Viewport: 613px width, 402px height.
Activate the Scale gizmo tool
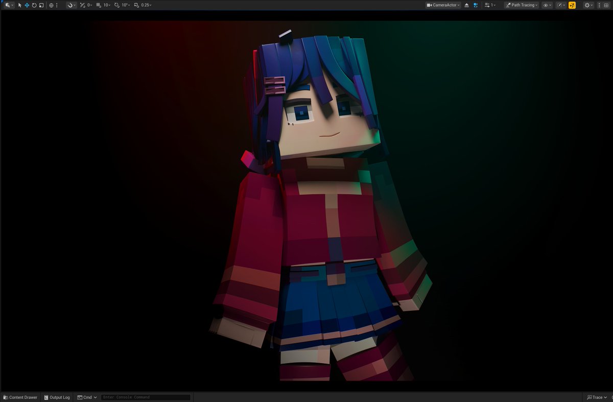[x=41, y=5]
